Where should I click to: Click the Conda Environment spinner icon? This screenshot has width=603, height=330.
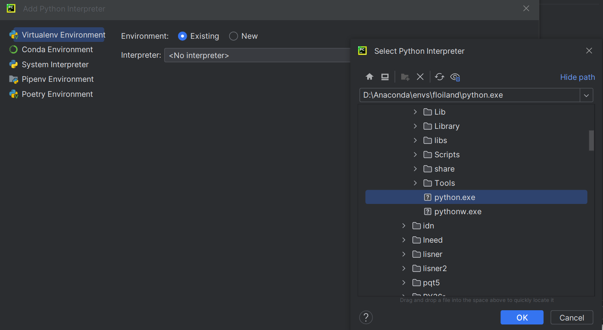click(13, 49)
